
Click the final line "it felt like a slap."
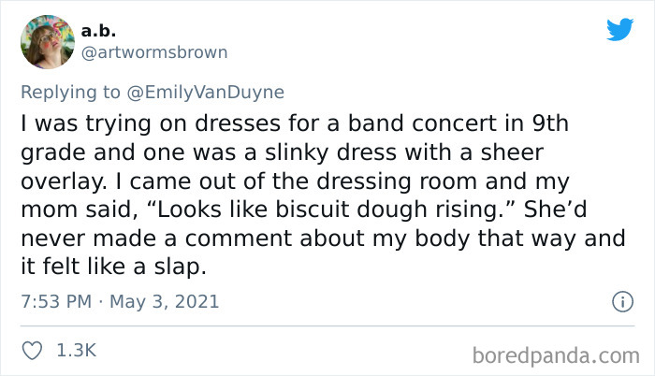(113, 267)
